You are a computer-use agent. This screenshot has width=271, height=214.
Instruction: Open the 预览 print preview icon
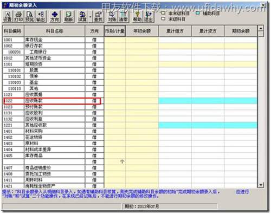coord(29,16)
